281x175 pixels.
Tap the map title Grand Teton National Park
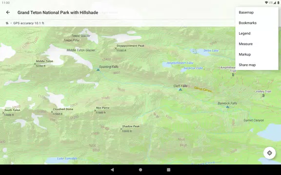(58, 13)
